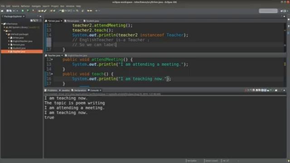Screen dimensions: 290x163
Task: Click teacher2.attendMeeting() on line 12
Action: point(102,25)
